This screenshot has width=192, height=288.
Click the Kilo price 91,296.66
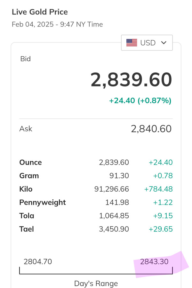(112, 189)
